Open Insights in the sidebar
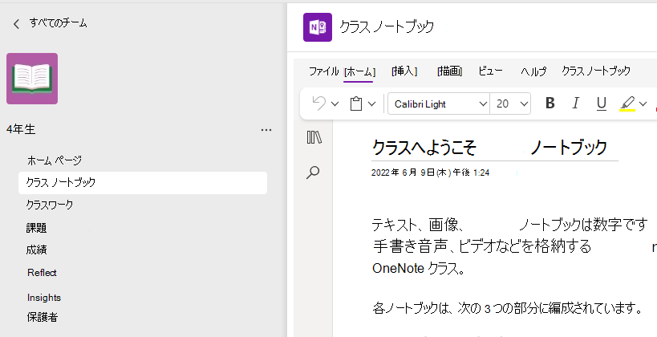 [x=44, y=298]
